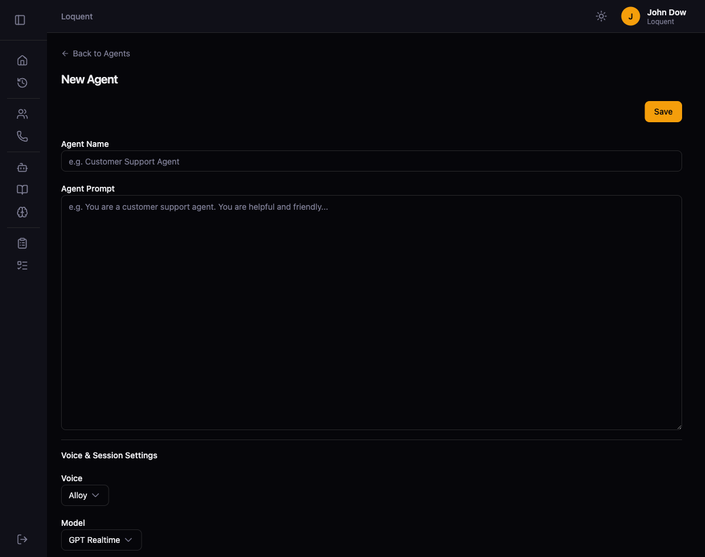This screenshot has width=705, height=557.
Task: Open the Knowledge Base book icon
Action: (22, 189)
